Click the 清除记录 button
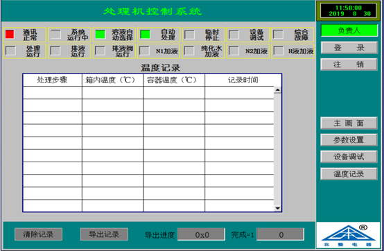Viewport: 384px width, 251px height. pyautogui.click(x=38, y=234)
